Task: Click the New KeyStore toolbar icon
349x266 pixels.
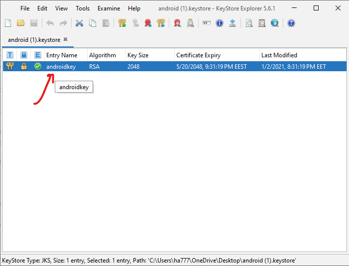Action: [x=8, y=23]
